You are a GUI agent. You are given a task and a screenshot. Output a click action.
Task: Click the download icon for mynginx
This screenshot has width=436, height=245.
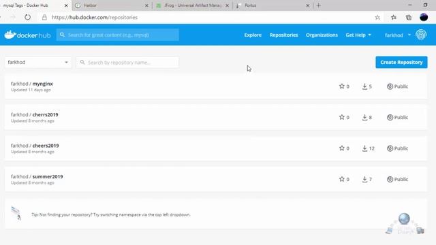pos(364,86)
